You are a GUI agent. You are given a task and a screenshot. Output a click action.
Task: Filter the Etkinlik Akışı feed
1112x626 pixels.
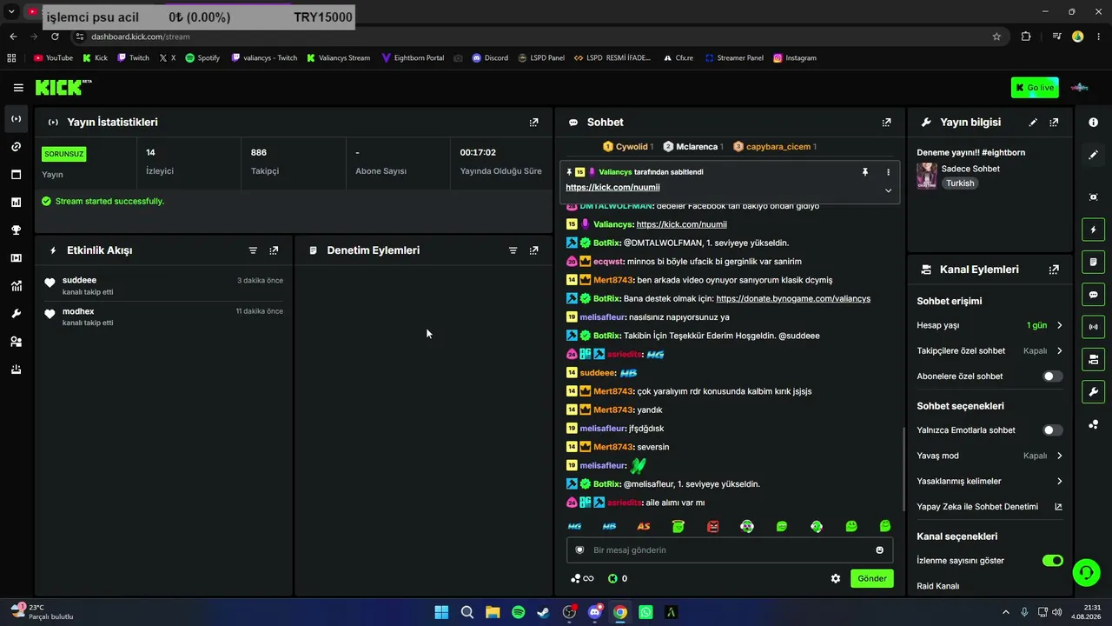tap(253, 250)
